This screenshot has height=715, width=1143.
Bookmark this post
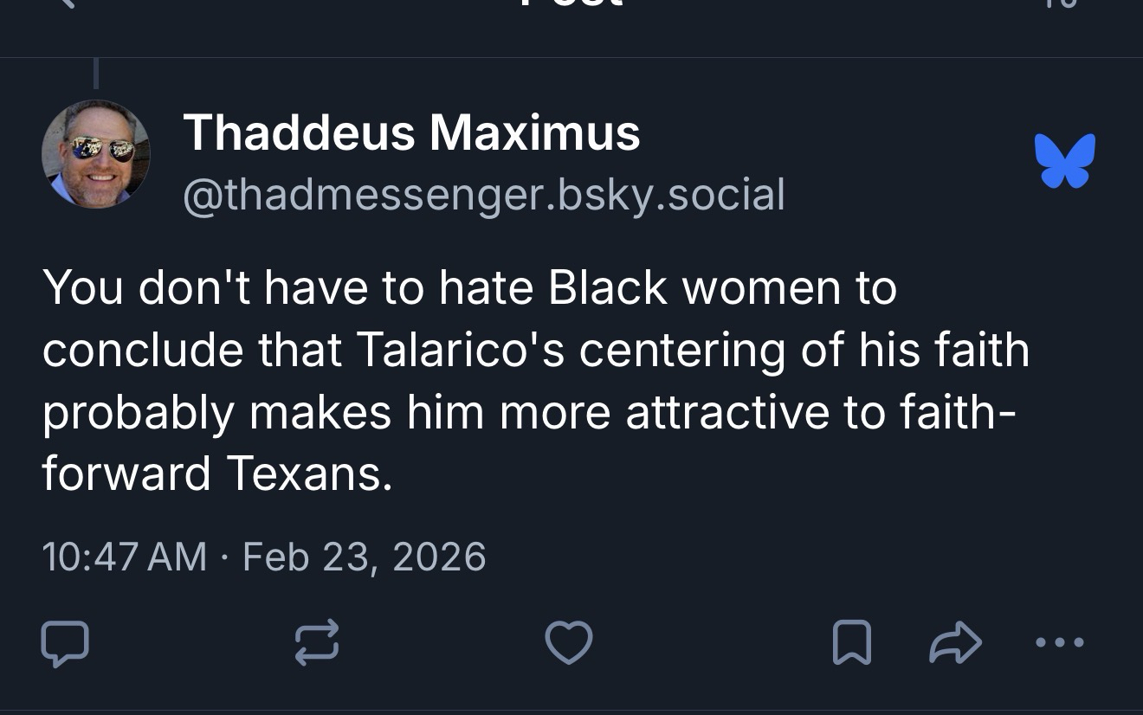coord(851,643)
